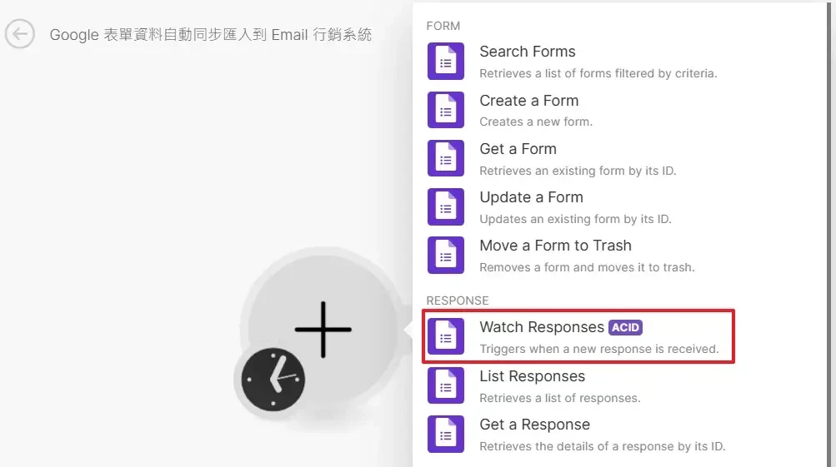Click the FORM section heading

pyautogui.click(x=443, y=26)
